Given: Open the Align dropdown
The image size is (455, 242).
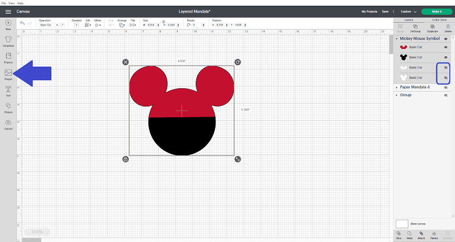Looking at the screenshot, I should point(111,23).
